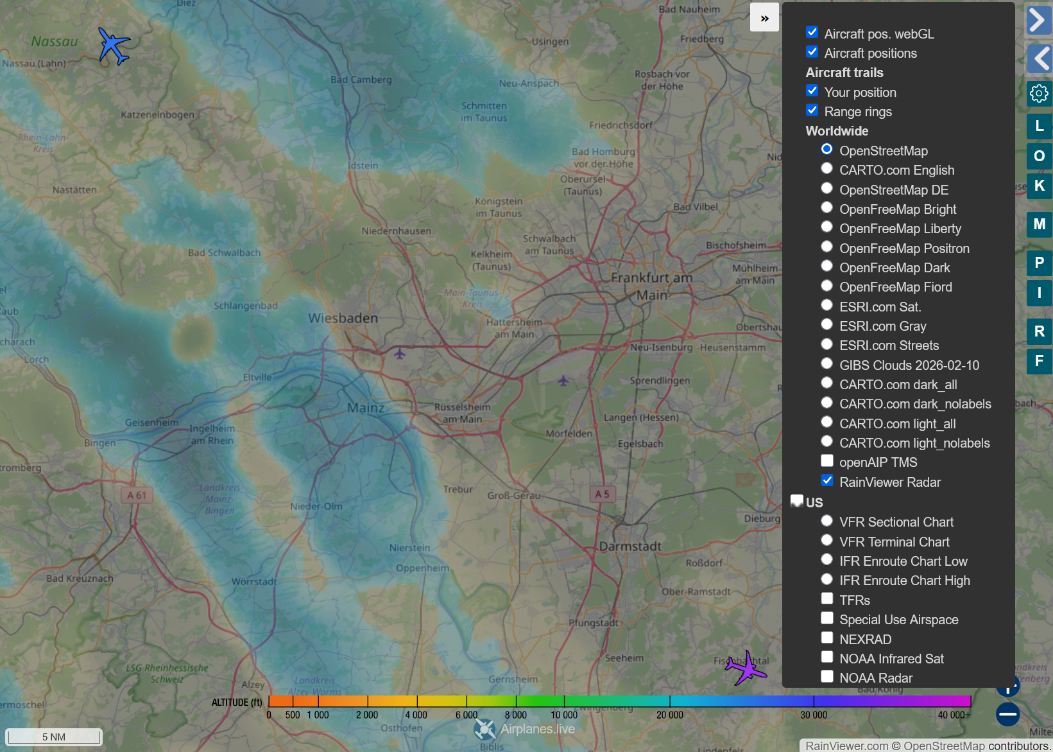Screen dimensions: 1053x752
Task: Click the R sidebar button
Action: pos(1039,331)
